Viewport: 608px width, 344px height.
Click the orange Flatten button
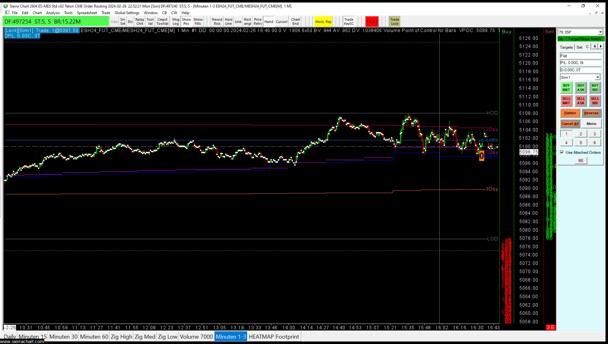click(570, 113)
